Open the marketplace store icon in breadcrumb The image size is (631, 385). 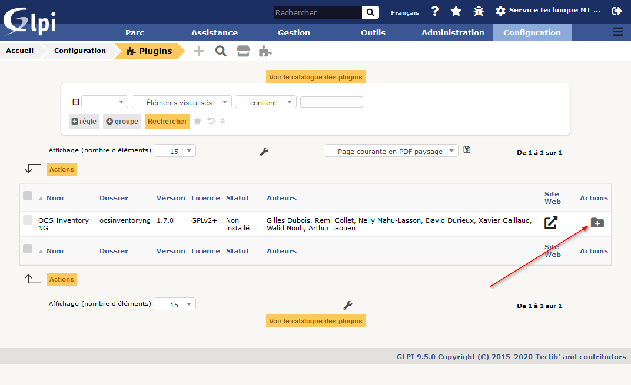pyautogui.click(x=243, y=51)
